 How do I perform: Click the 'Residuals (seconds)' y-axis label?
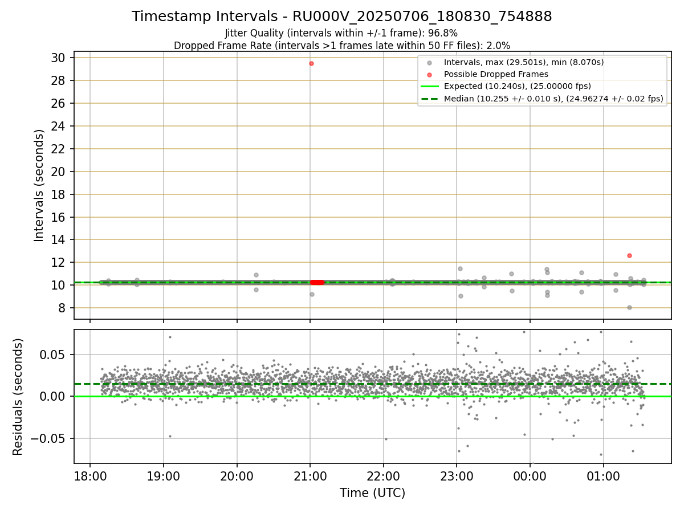(x=18, y=397)
